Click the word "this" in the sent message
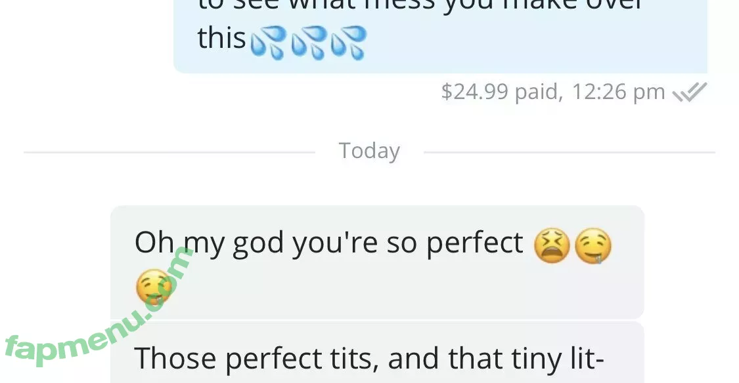The image size is (739, 383). pyautogui.click(x=221, y=37)
